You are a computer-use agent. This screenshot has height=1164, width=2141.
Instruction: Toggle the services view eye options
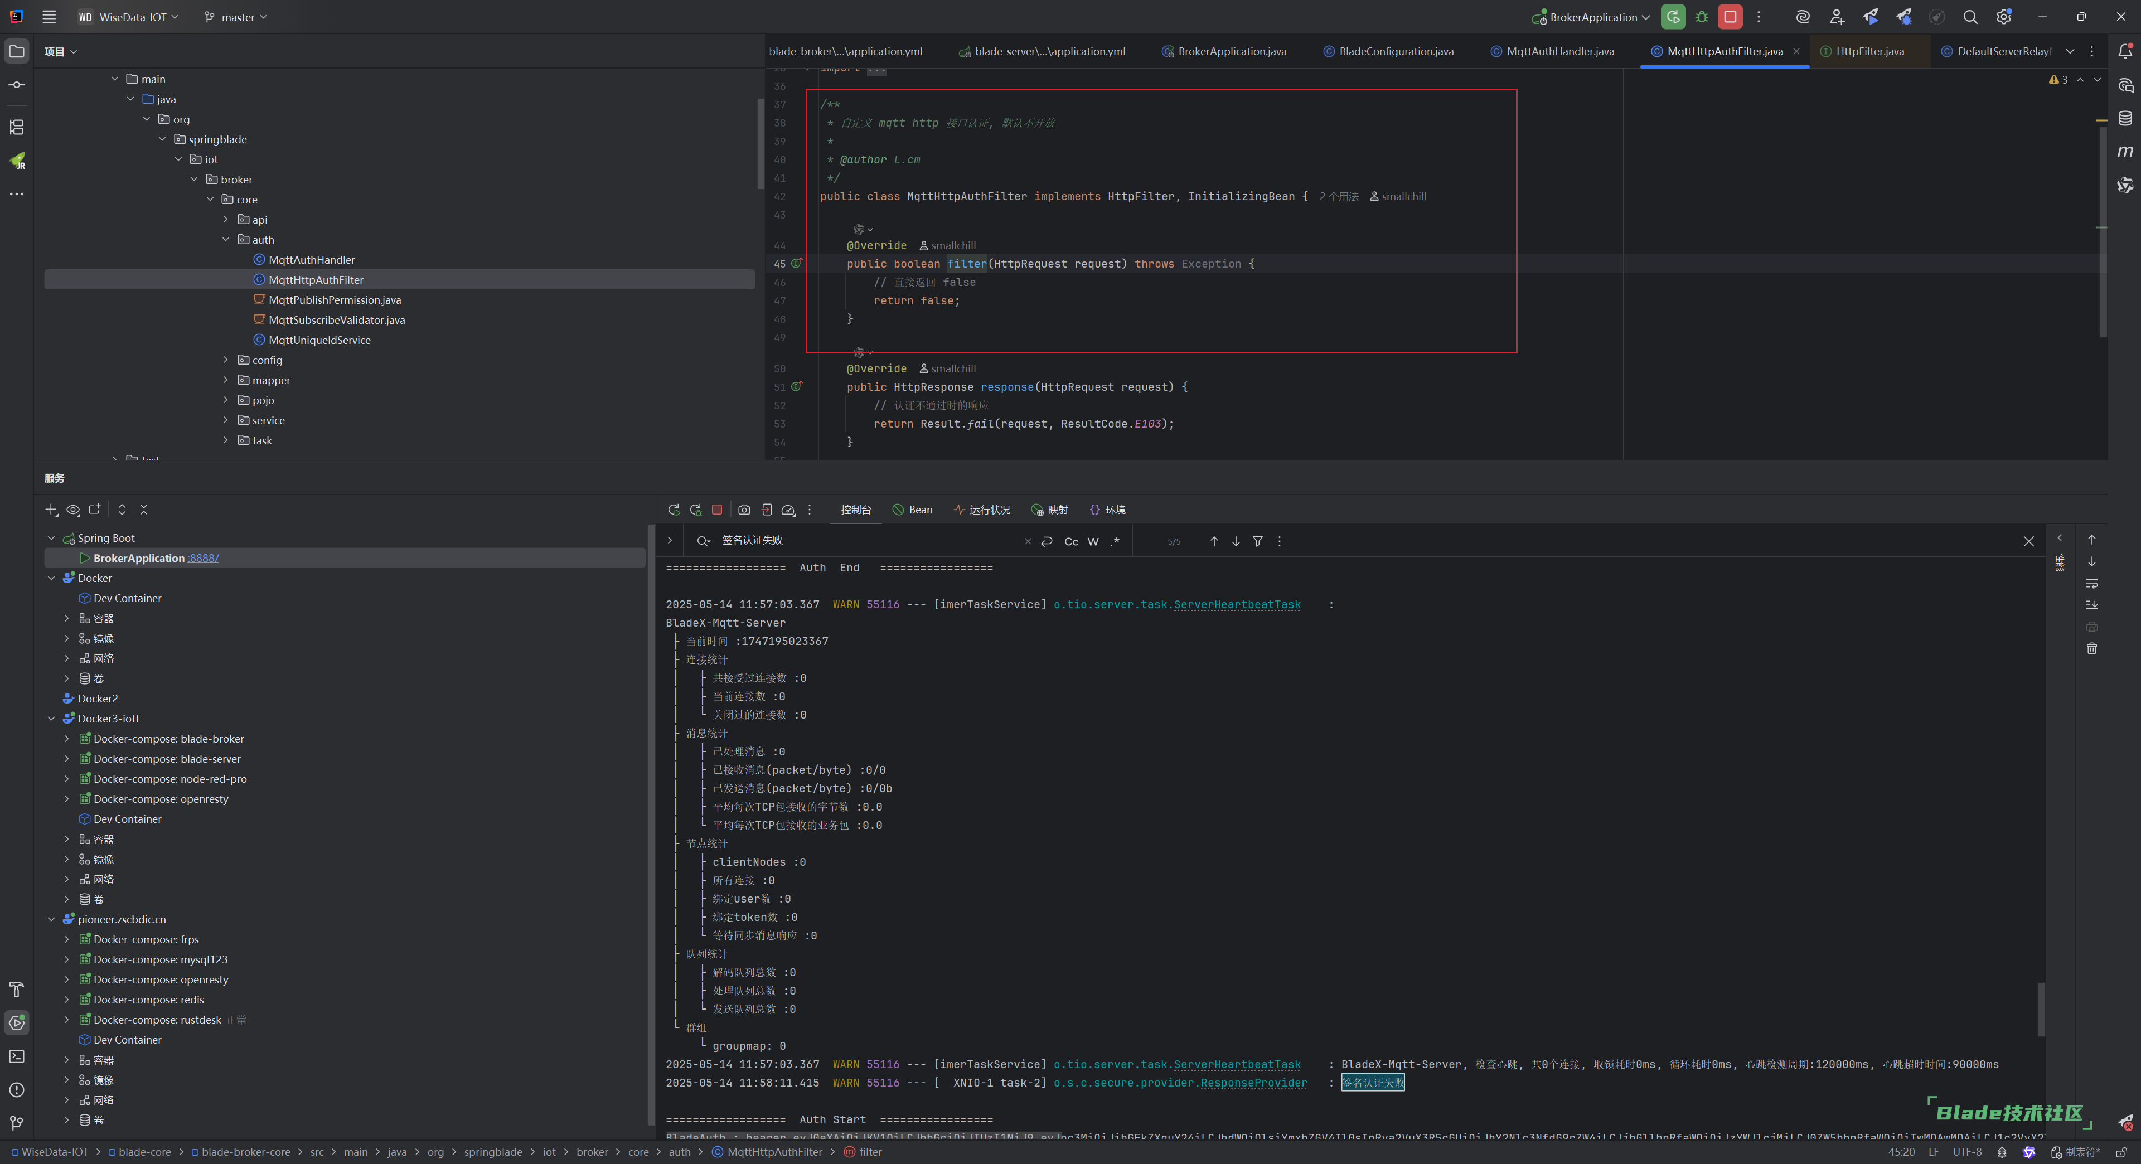(x=73, y=510)
